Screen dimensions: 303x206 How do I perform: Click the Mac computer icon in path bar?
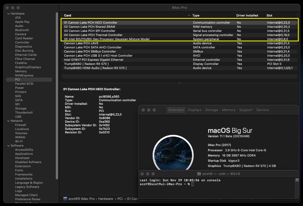[65, 199]
